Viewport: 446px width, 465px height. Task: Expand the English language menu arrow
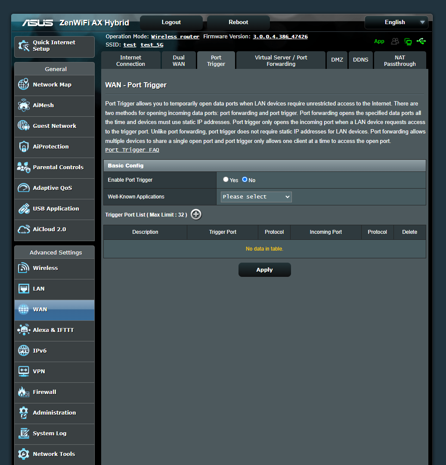click(423, 22)
